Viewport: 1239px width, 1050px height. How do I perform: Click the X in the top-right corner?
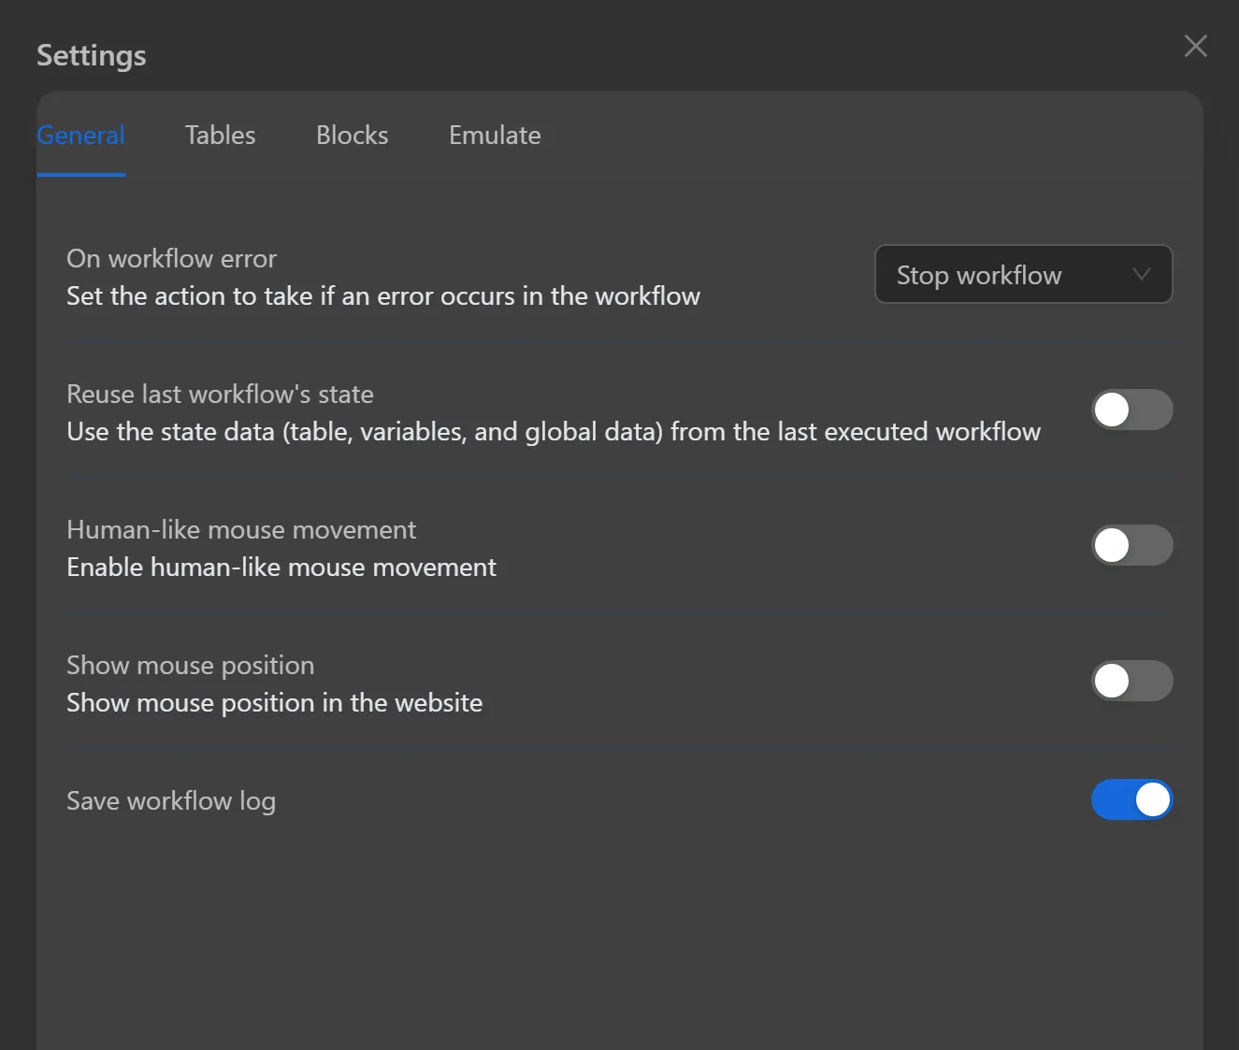click(x=1195, y=46)
